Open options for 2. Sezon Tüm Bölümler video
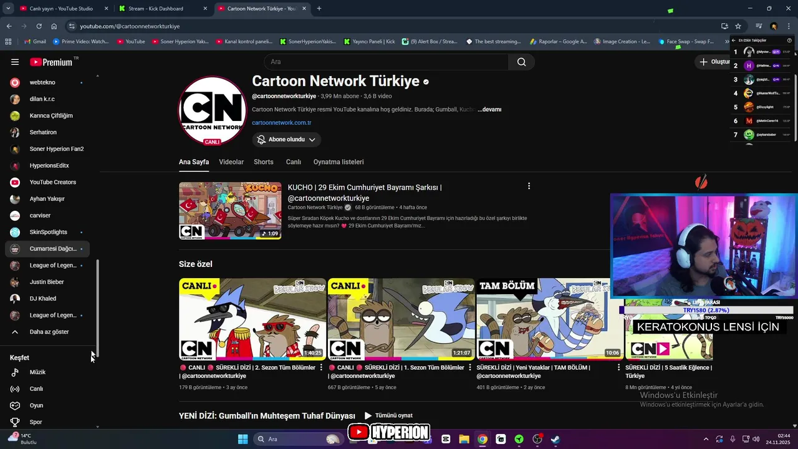 pyautogui.click(x=321, y=368)
